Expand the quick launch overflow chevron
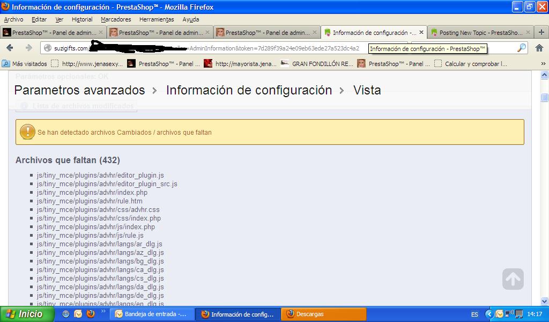Screen dimensions: 549x322 [x=103, y=311]
